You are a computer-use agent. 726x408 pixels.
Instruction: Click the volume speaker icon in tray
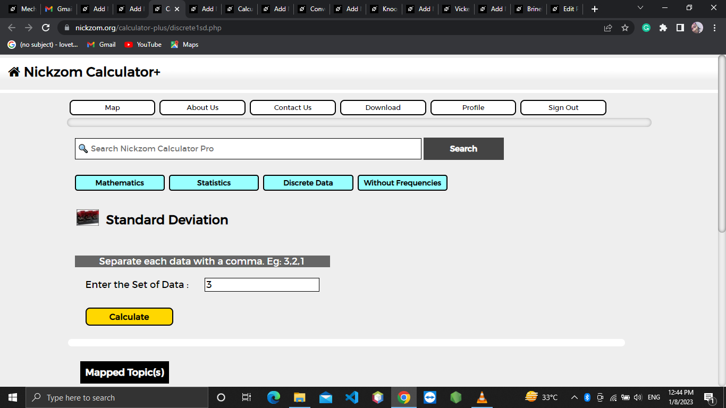pyautogui.click(x=638, y=397)
